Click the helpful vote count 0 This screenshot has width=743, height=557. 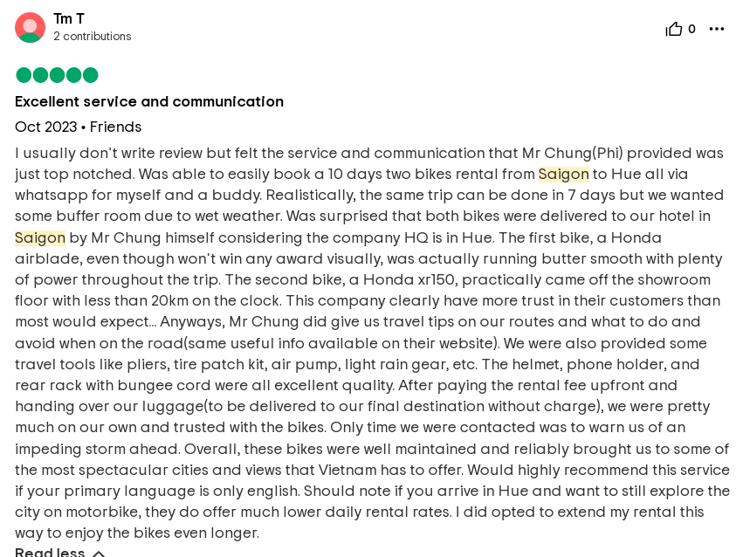(x=691, y=29)
